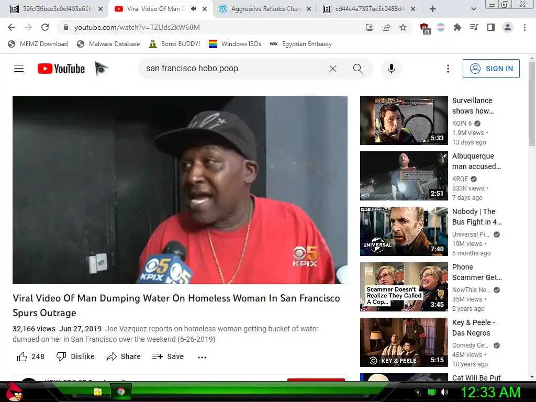536x402 pixels.
Task: Open Windows ISOs bookmark
Action: coord(235,44)
